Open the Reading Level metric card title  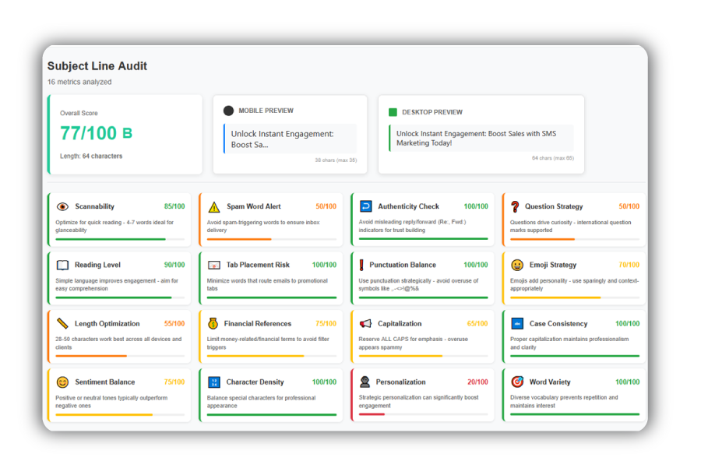click(x=97, y=266)
